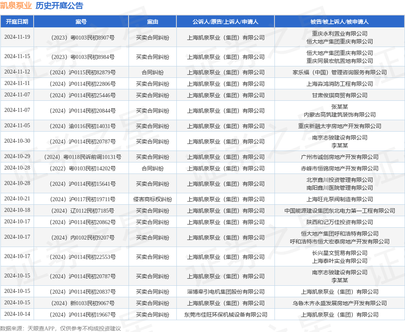Viewport: 405px width, 332px height.
Task: Select case number (2024)渝0116民初14031号
Action: tap(83, 126)
